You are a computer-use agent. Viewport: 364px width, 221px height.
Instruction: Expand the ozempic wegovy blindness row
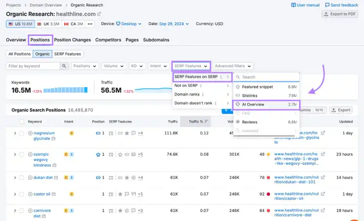pos(15,154)
